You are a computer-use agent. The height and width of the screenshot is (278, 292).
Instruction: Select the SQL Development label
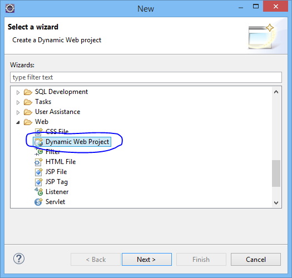coord(61,92)
